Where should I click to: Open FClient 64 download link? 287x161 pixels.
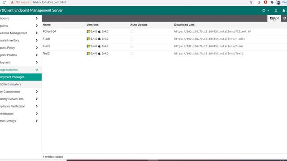[213, 32]
